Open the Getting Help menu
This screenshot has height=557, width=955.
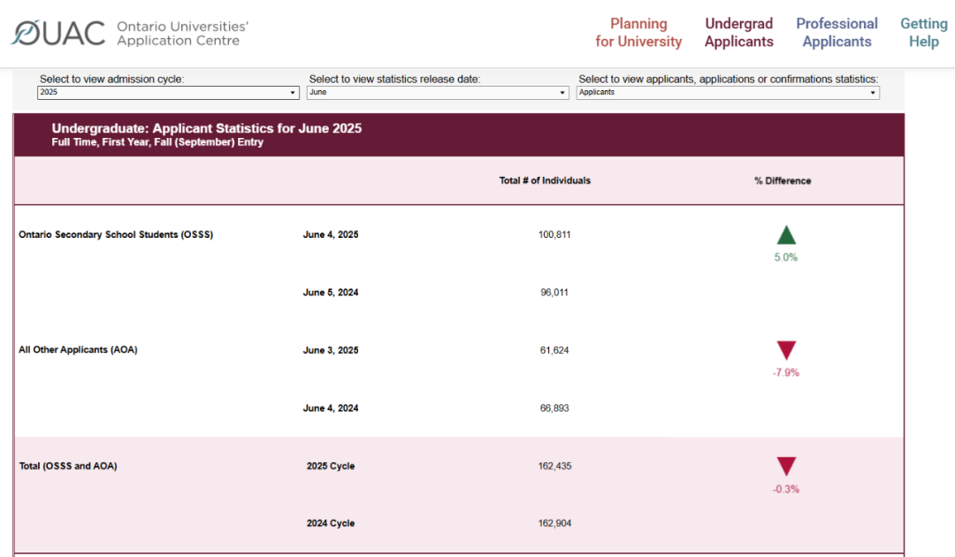pos(923,33)
